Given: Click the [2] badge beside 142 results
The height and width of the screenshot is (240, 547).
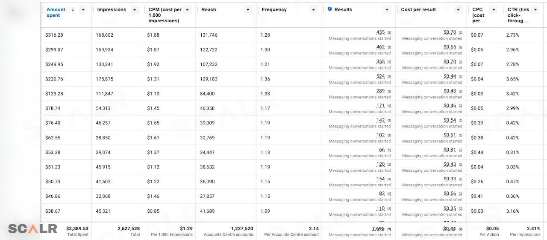Looking at the screenshot, I should pyautogui.click(x=389, y=120).
